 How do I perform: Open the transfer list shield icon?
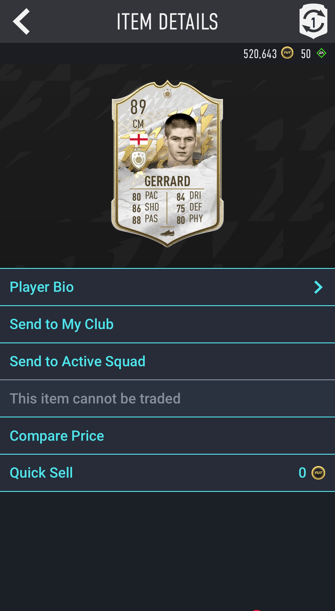313,21
